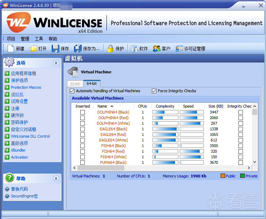The height and width of the screenshot is (219, 266).
Task: Select the EAGLE64 (White) row name
Action: point(113,140)
